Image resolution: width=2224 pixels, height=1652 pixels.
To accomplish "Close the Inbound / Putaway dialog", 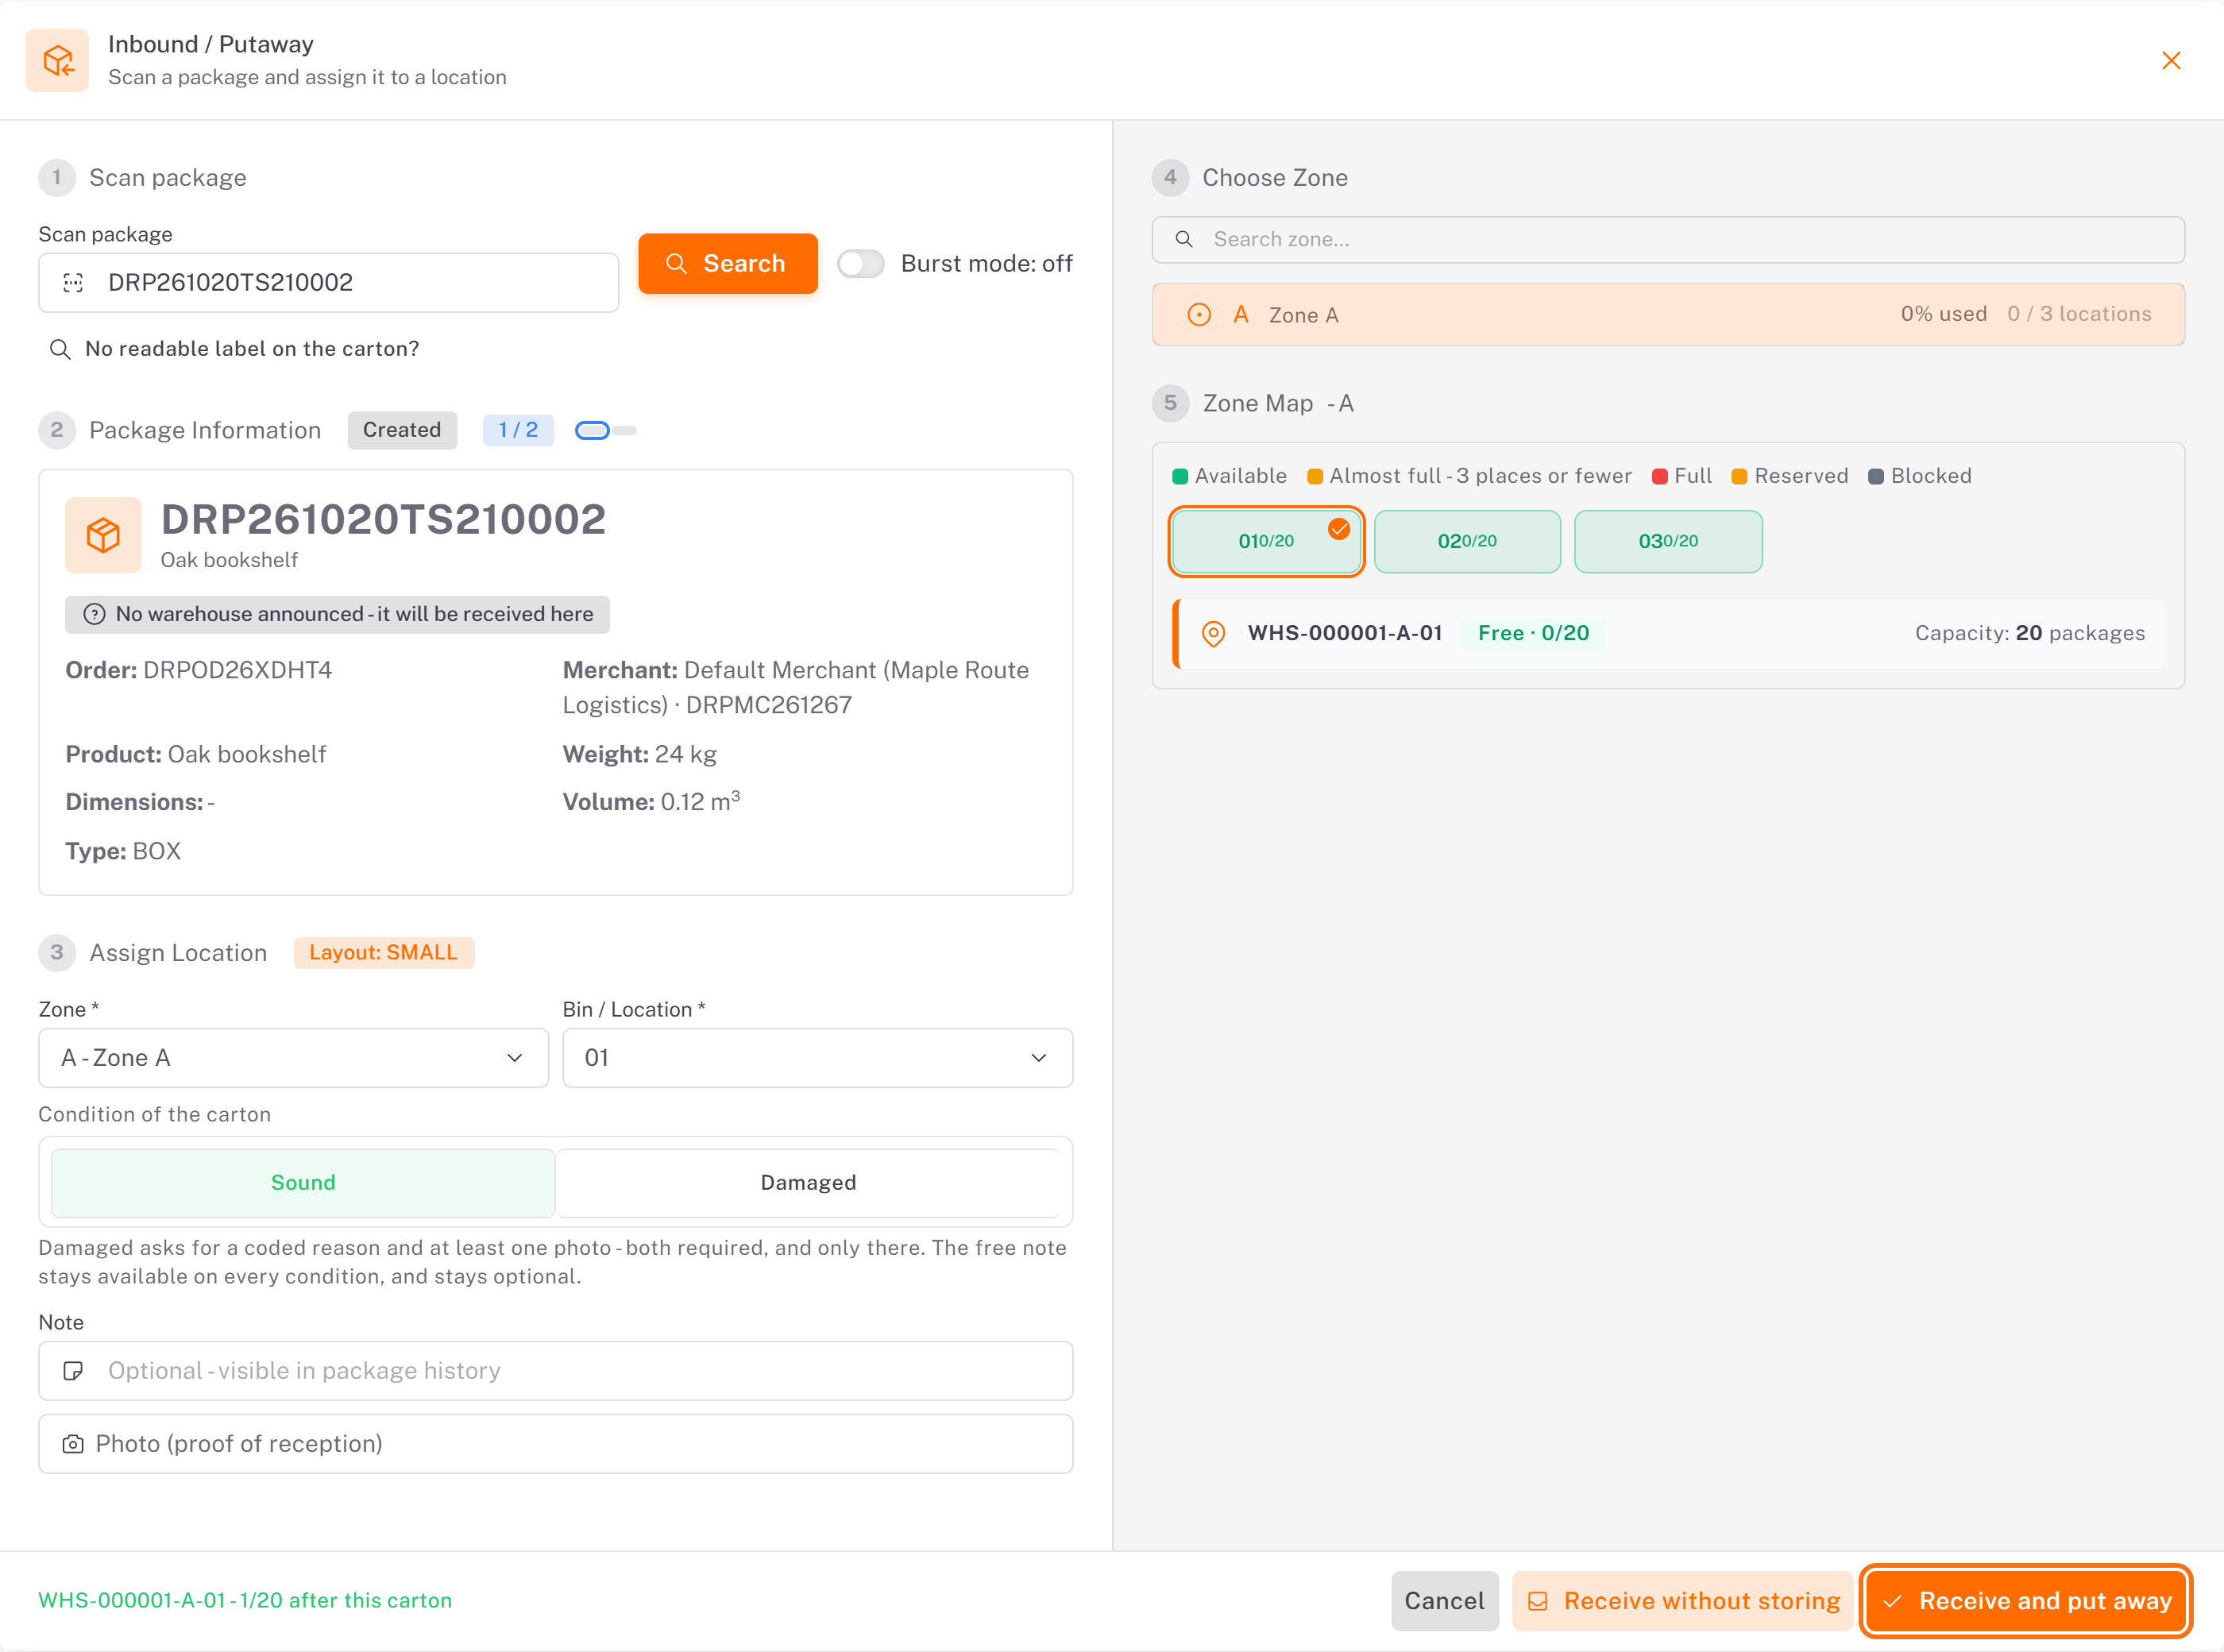I will tap(2171, 60).
